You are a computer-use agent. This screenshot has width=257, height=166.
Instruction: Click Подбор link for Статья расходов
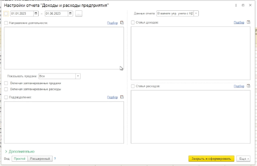click(239, 86)
